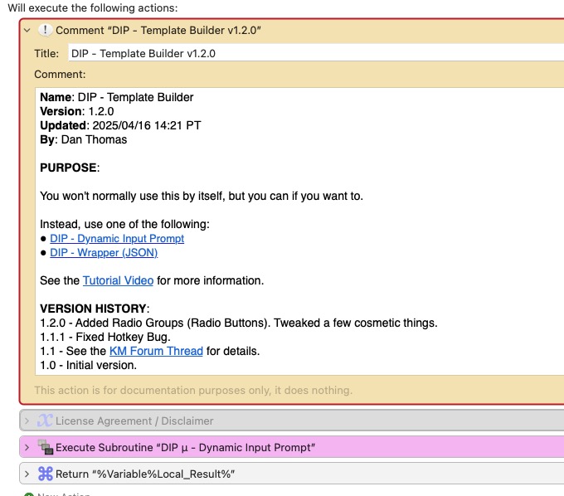Click the 'PURPOSE:' heading
This screenshot has height=496, width=564.
tap(70, 168)
